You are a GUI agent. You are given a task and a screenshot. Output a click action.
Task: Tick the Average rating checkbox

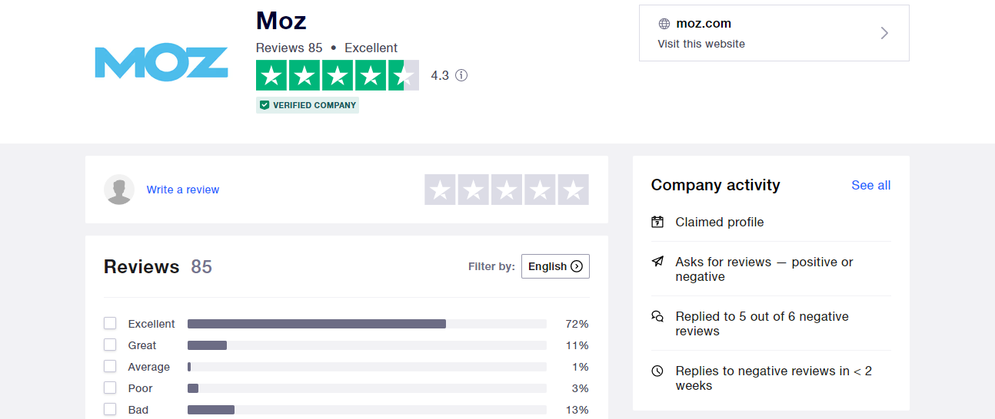[x=110, y=367]
